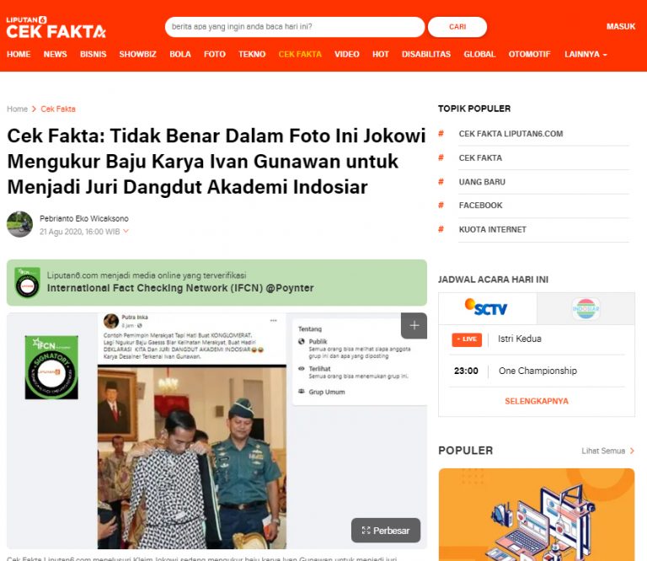Screen dimensions: 647x561
Task: Click the plus icon on article image
Action: (x=414, y=325)
